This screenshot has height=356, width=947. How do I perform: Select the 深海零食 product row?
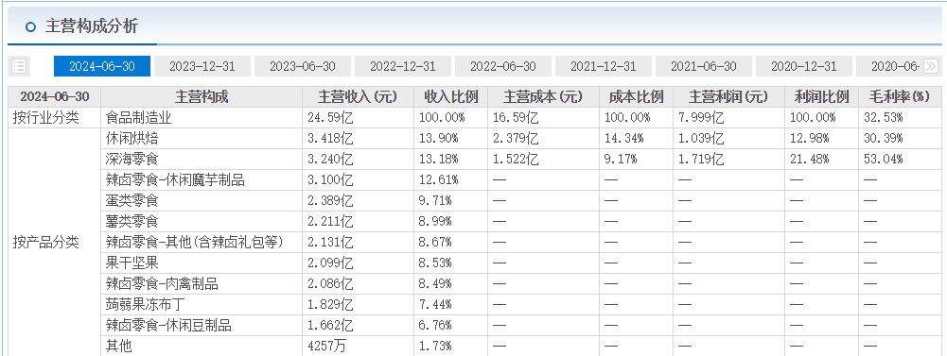pos(132,159)
